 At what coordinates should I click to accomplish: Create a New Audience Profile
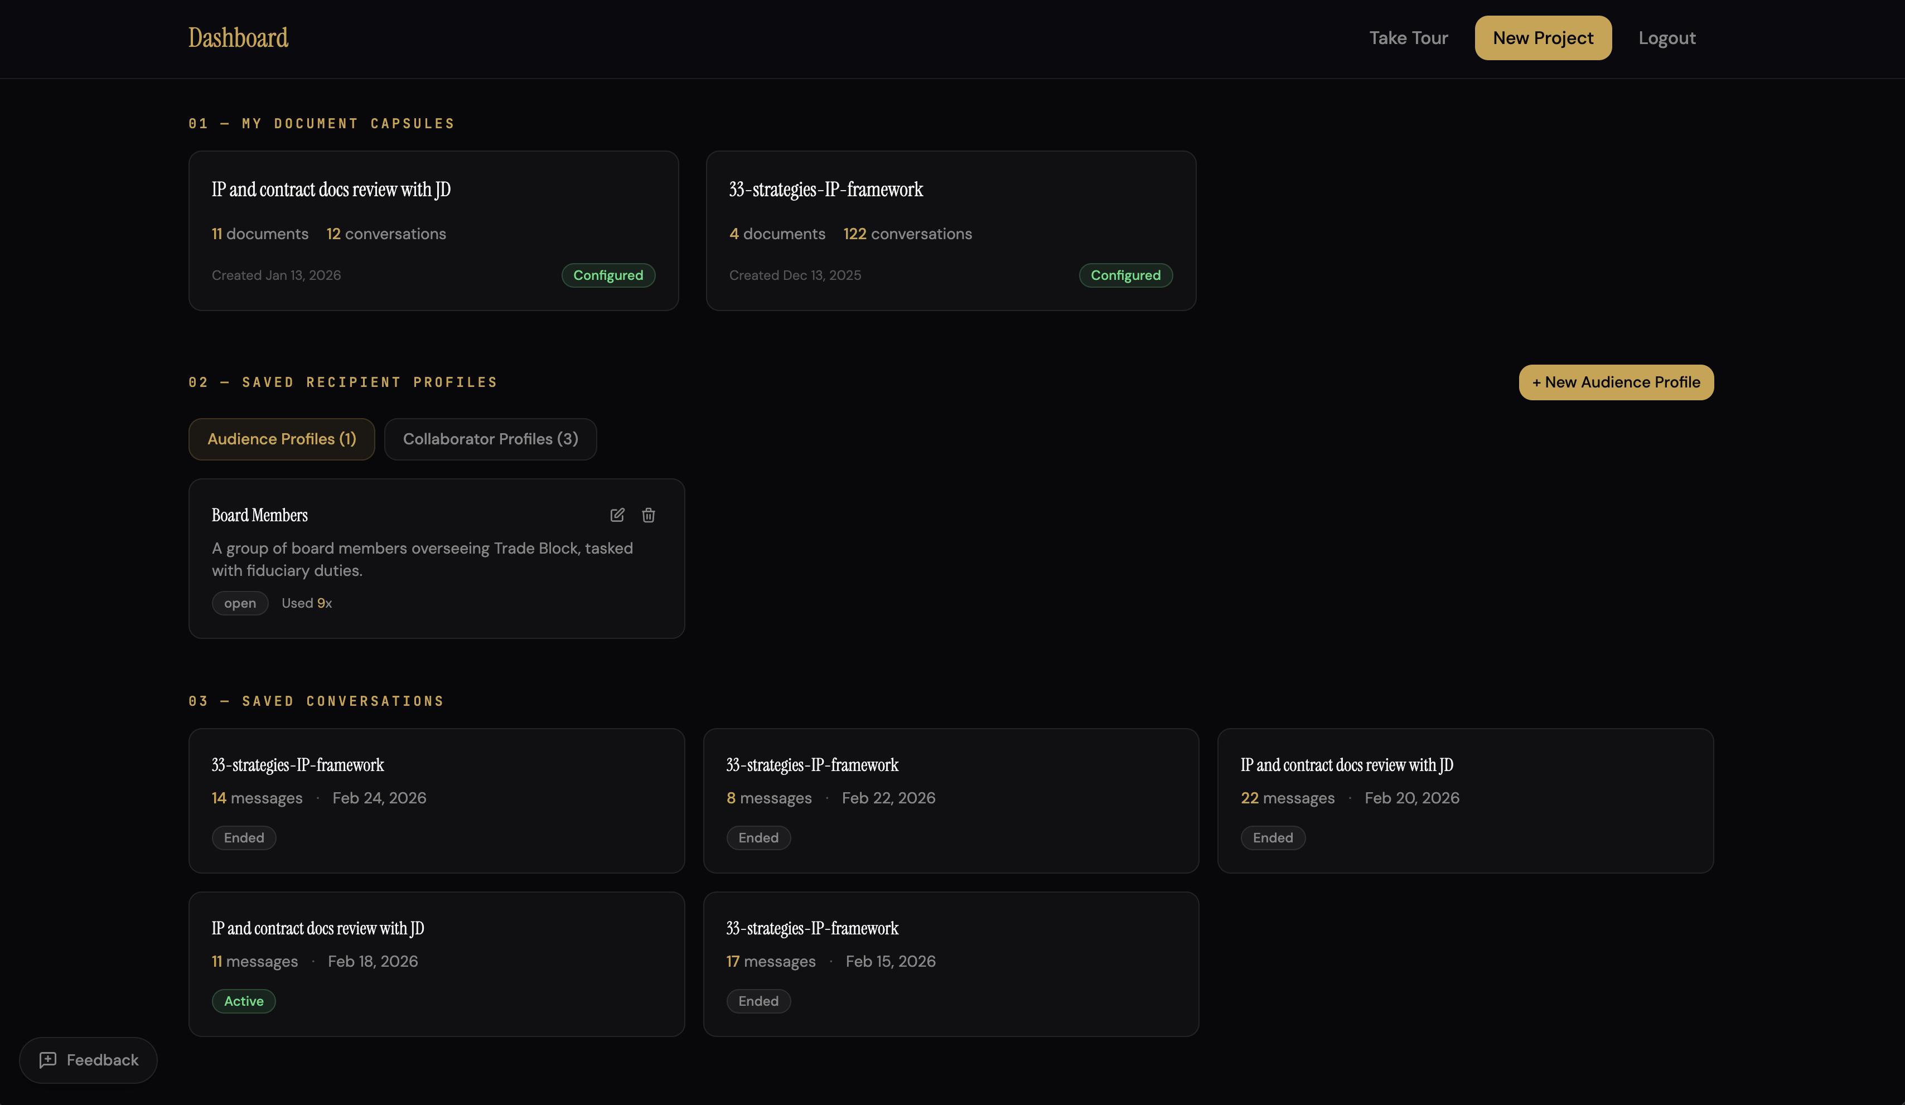pos(1616,382)
